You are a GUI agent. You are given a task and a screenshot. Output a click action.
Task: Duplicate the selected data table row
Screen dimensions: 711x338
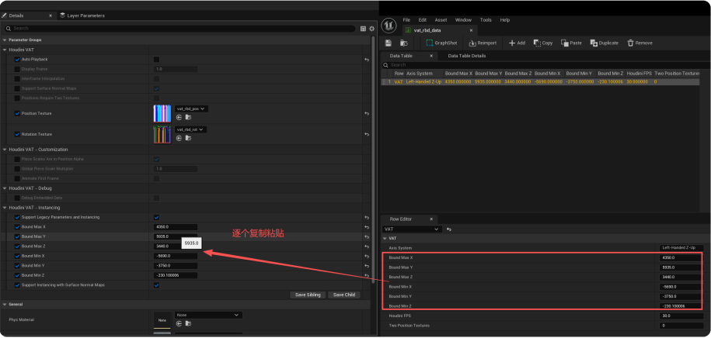click(604, 43)
